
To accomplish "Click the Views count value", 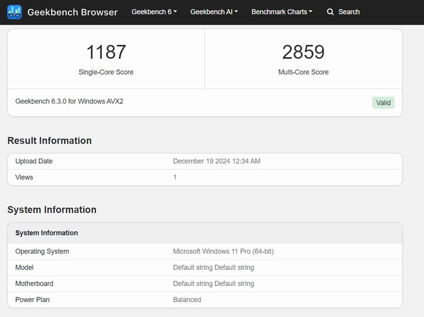I will (x=175, y=177).
